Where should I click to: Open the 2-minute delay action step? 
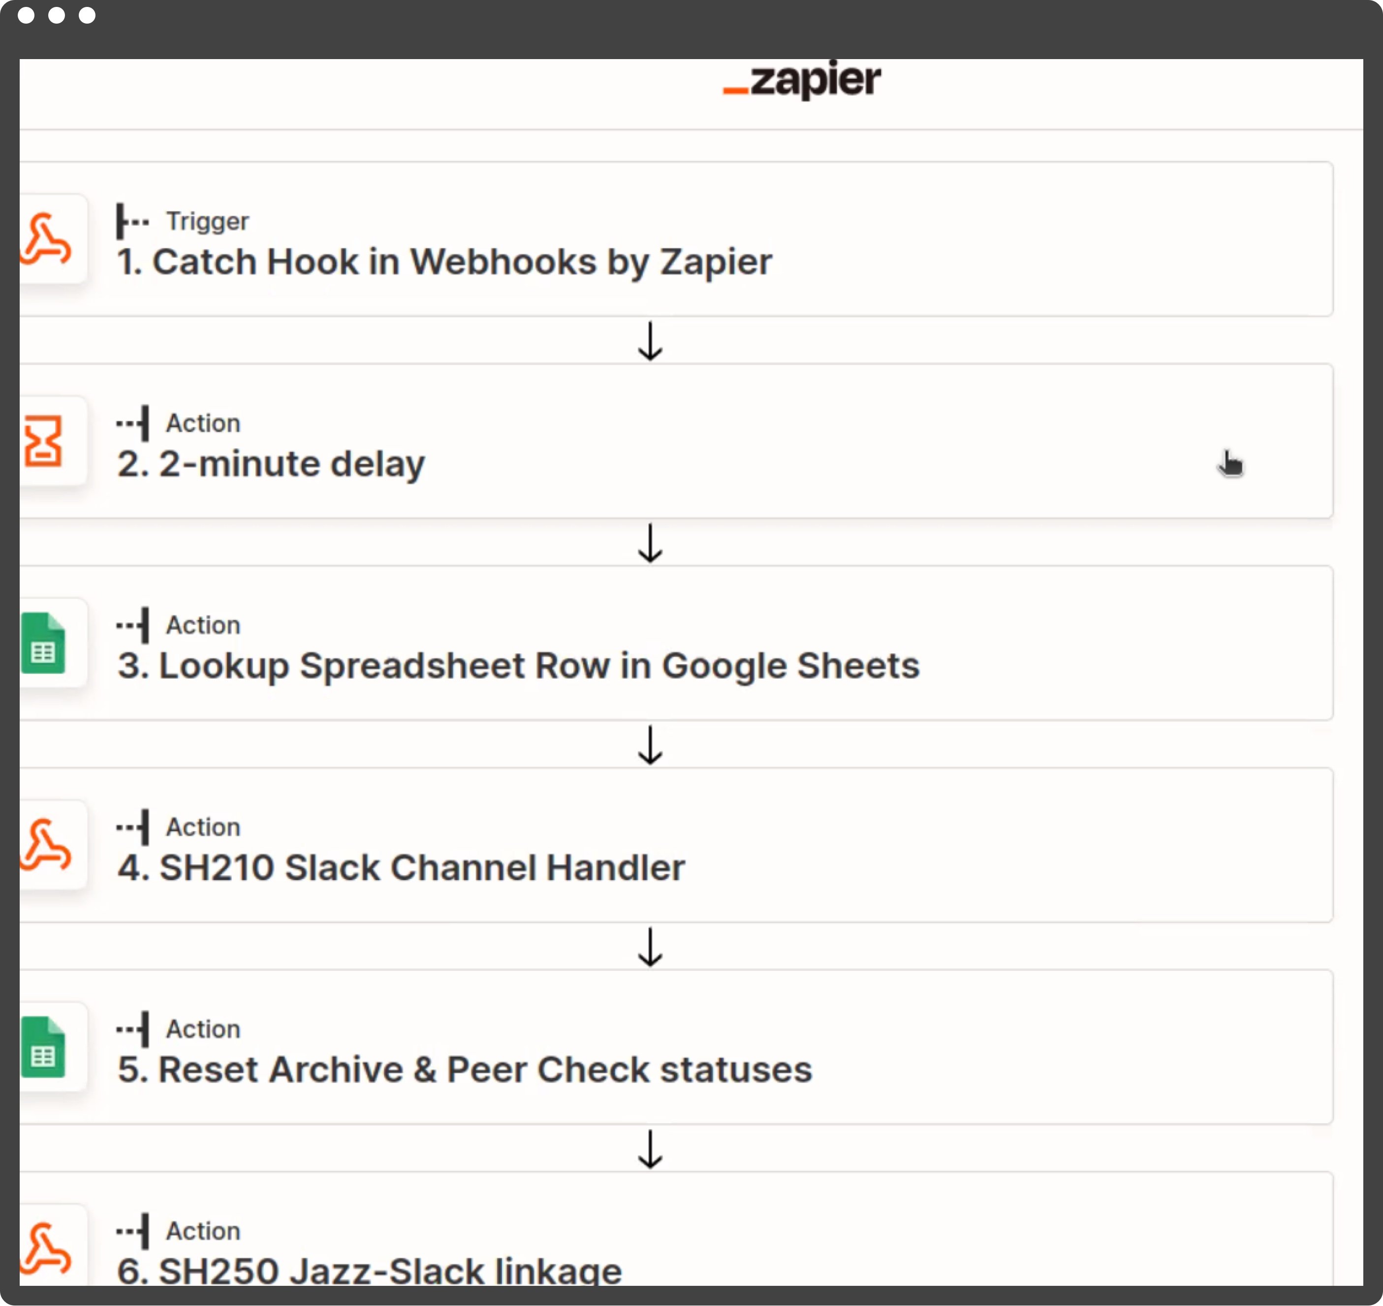[x=271, y=464]
